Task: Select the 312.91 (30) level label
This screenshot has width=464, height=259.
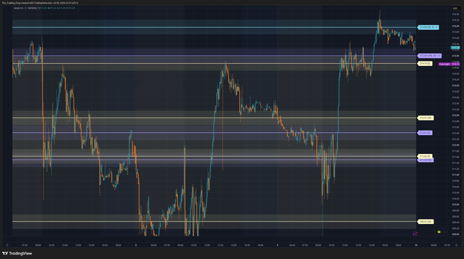Action: (x=426, y=118)
